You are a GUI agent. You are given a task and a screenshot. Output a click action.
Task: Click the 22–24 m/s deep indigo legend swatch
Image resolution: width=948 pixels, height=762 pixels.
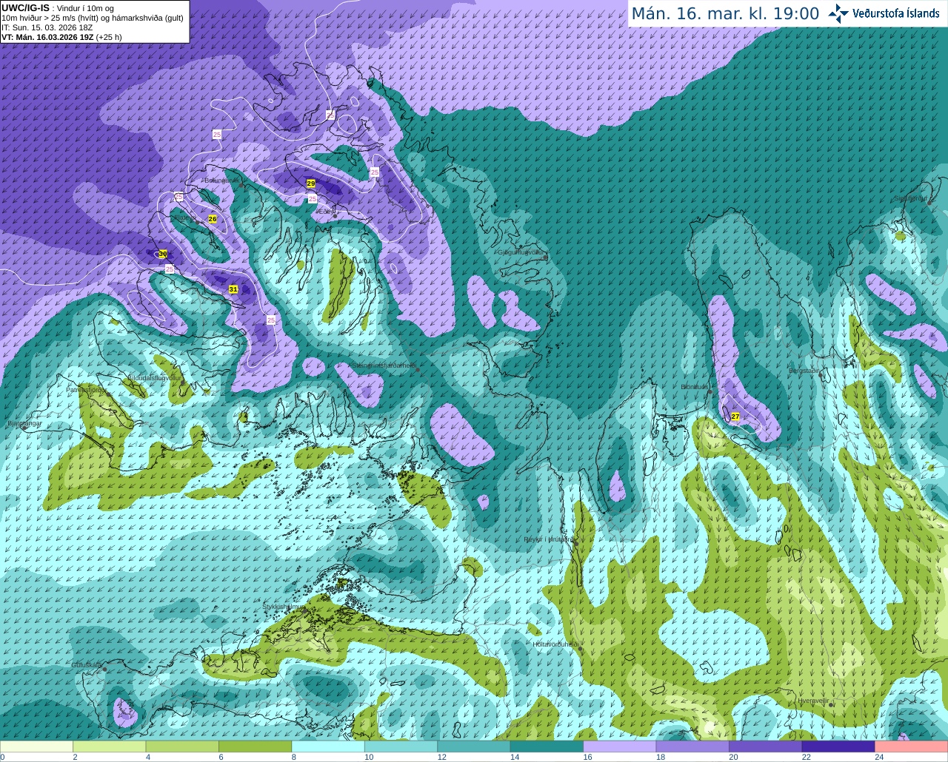point(839,746)
